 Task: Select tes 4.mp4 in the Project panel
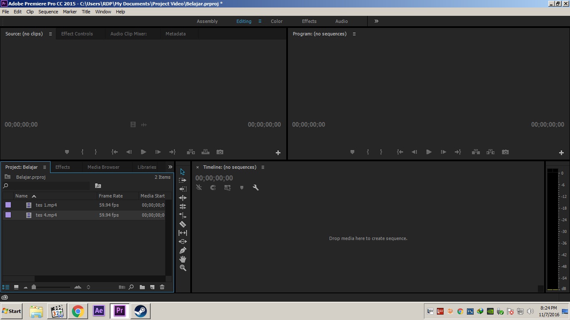pyautogui.click(x=46, y=215)
